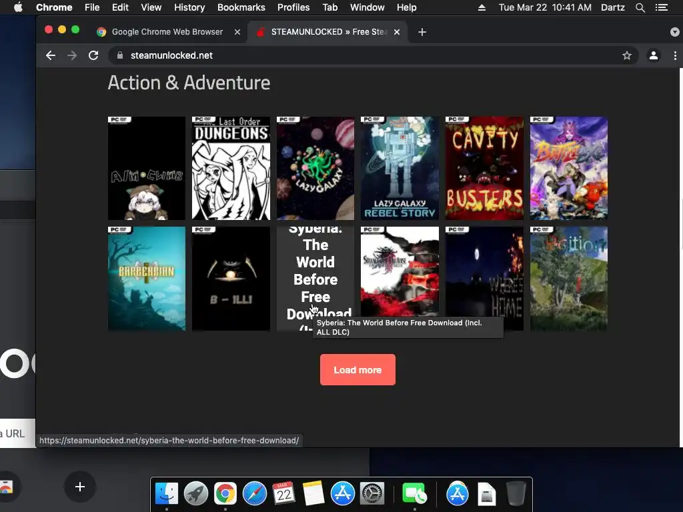Open the Where's Home game cover
This screenshot has width=683, height=512.
point(484,272)
